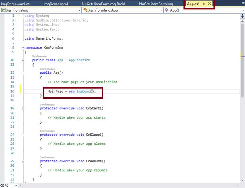The image size is (245, 188).
Task: Collapse the class App block
Action: [23, 60]
